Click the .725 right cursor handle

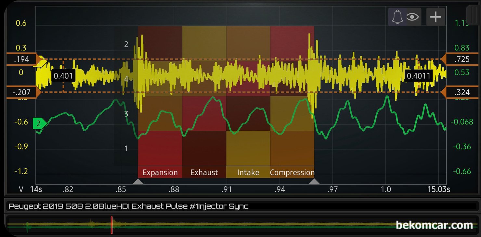[460, 59]
